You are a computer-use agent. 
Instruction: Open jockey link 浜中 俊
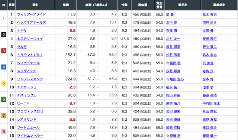tap(171, 23)
